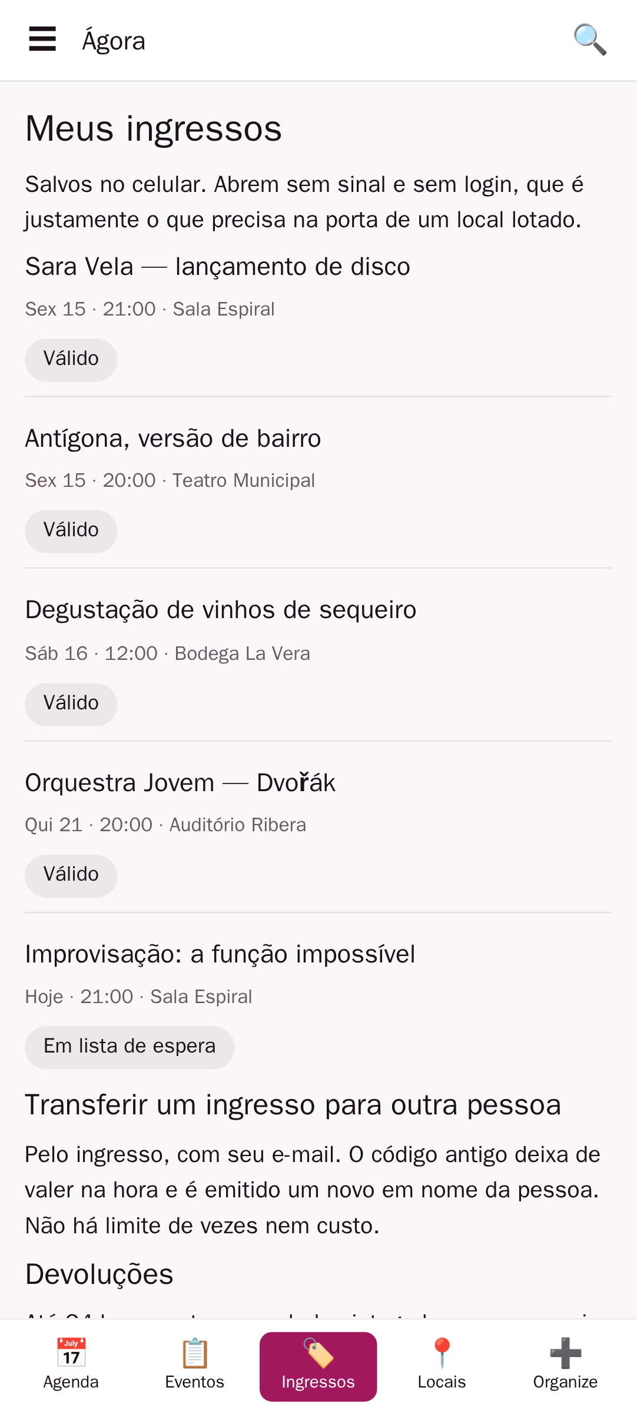Open Improvisação: a função impossível ticket
Viewport: 637px width, 1414px height.
(x=318, y=1004)
